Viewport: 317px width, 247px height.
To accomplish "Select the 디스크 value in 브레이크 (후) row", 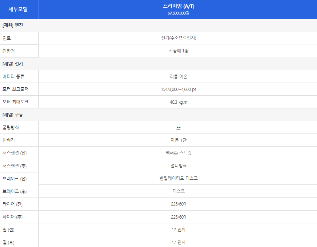I will click(178, 191).
